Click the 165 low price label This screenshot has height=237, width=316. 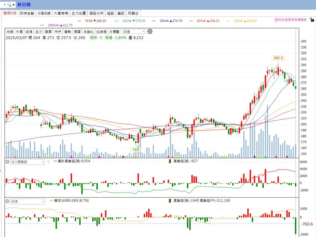(136, 149)
